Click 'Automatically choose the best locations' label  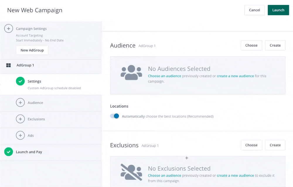pos(168,116)
